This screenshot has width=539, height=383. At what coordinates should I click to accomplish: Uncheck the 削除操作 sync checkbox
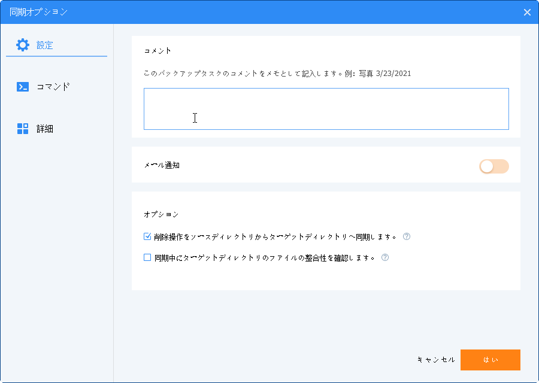147,236
